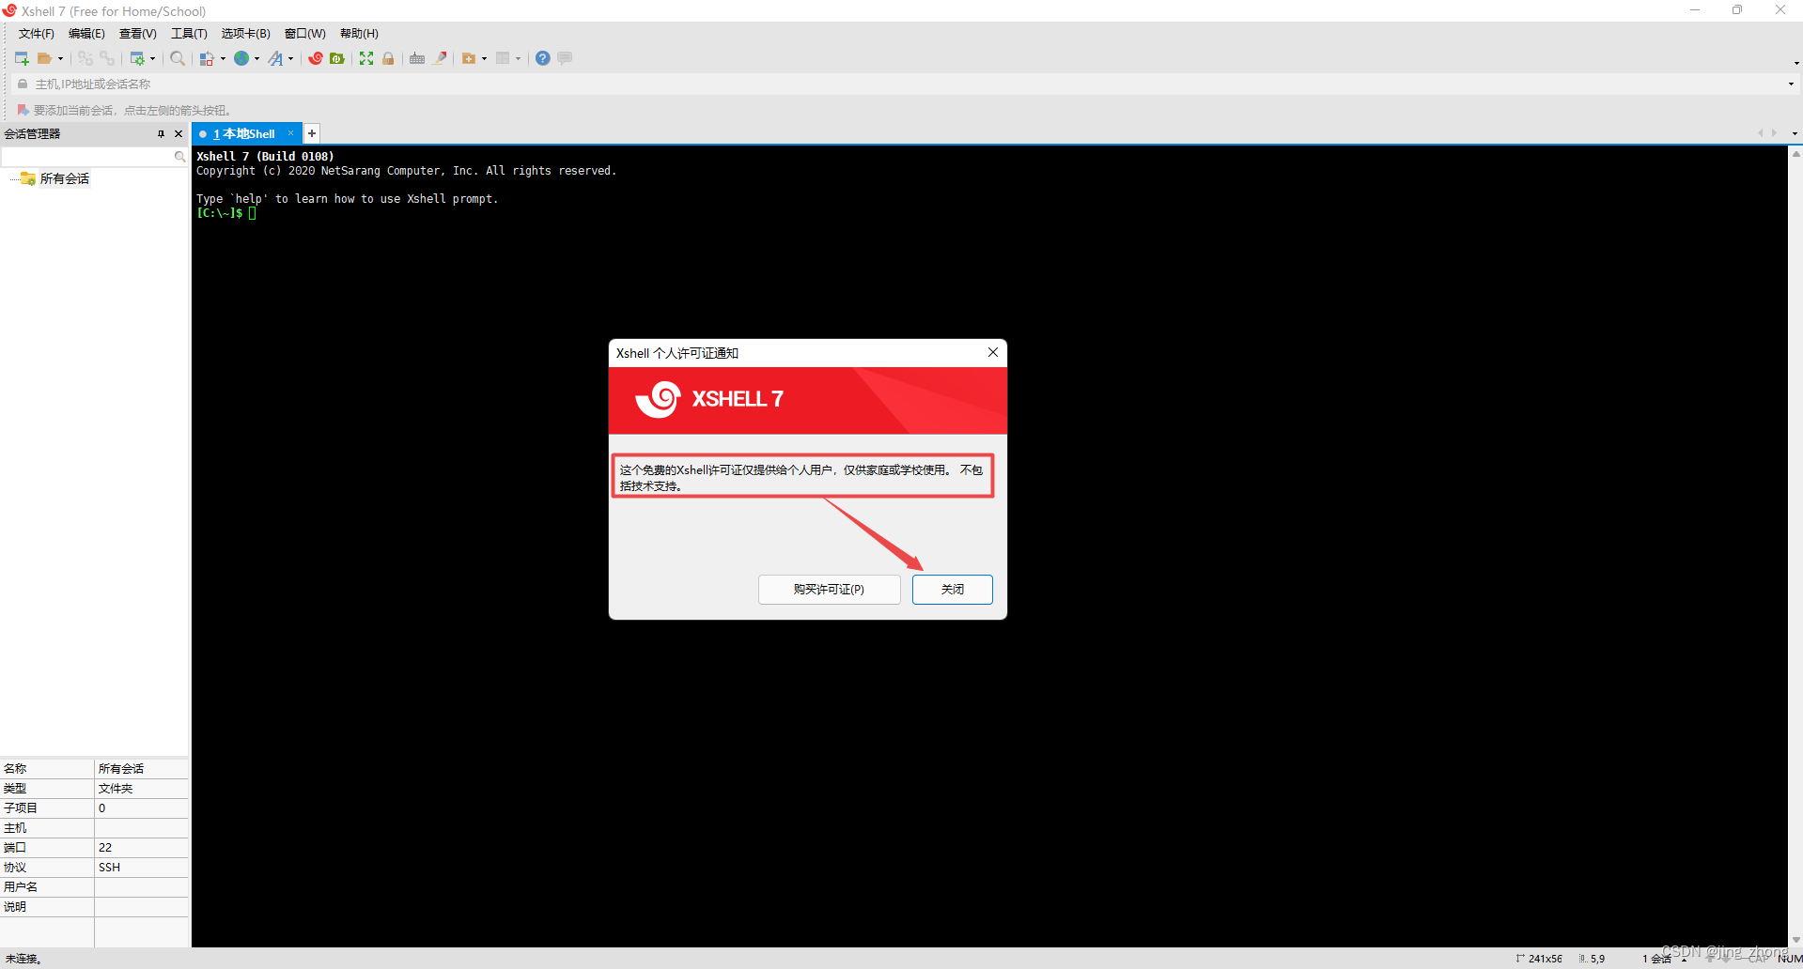Click the New session icon in toolbar
The image size is (1803, 969).
(22, 58)
